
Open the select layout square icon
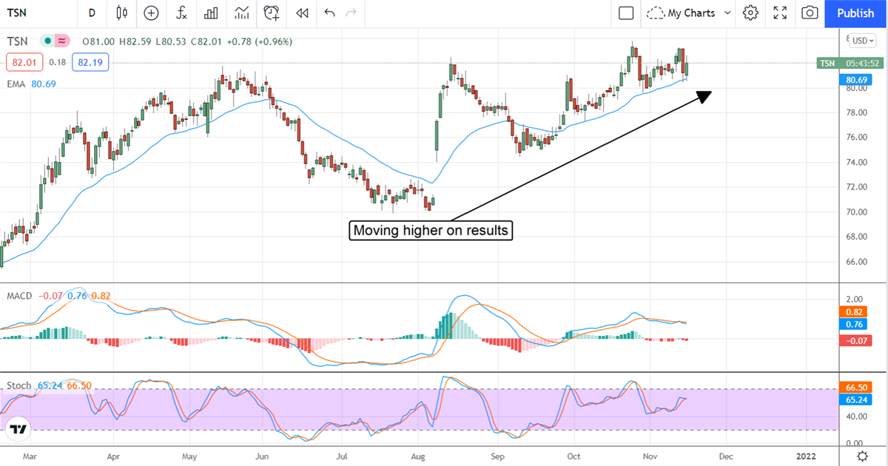[x=626, y=13]
